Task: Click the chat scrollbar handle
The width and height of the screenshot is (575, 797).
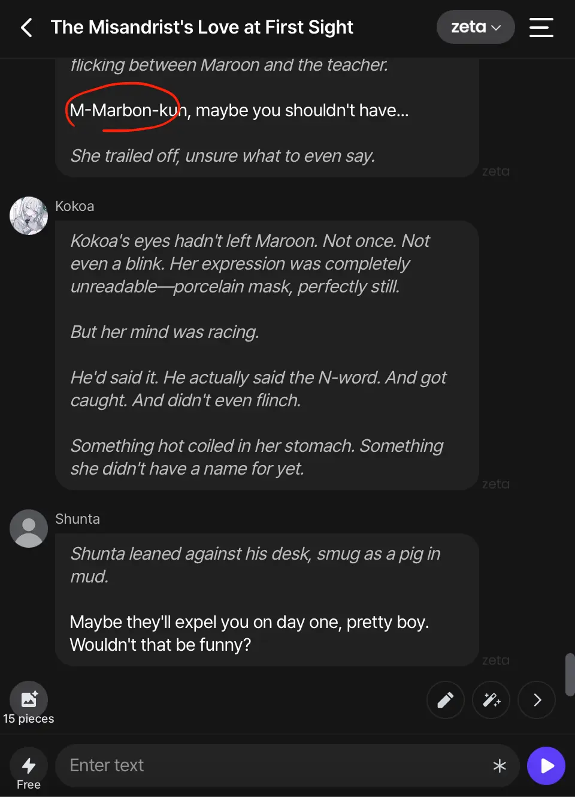Action: point(570,675)
